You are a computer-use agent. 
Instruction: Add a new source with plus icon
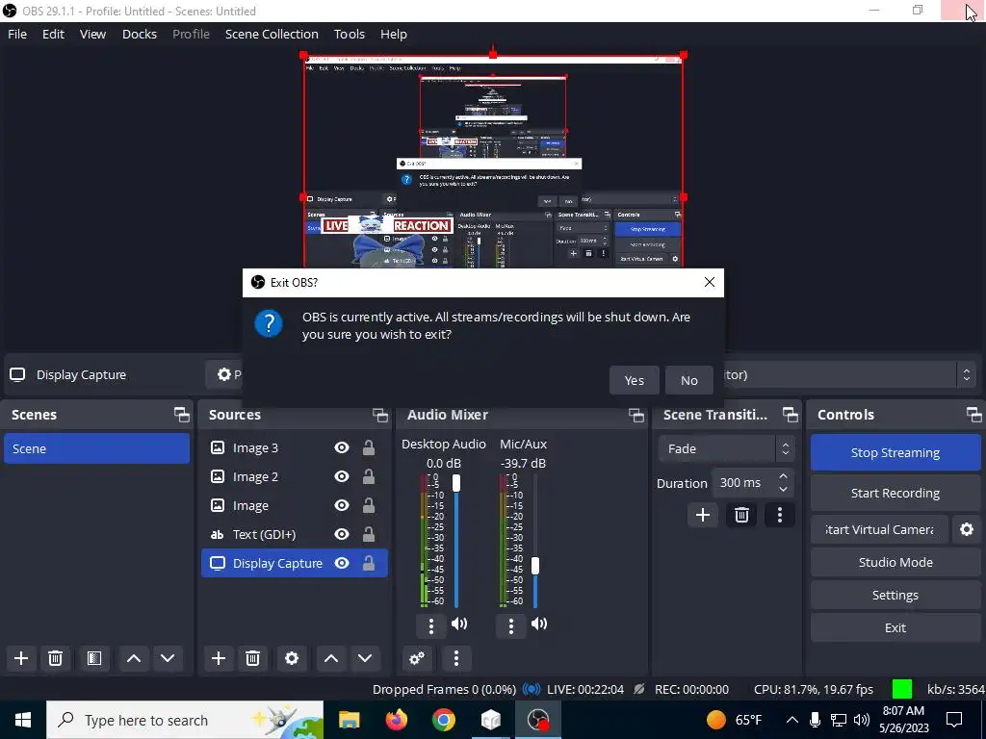(219, 658)
